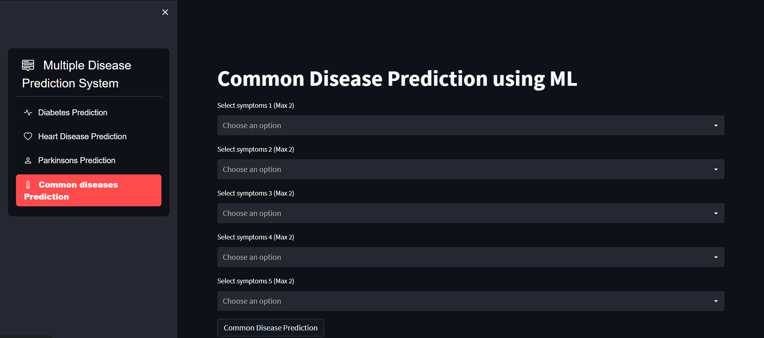Expand the symptoms 4 select box
Image resolution: width=764 pixels, height=338 pixels.
[464, 257]
